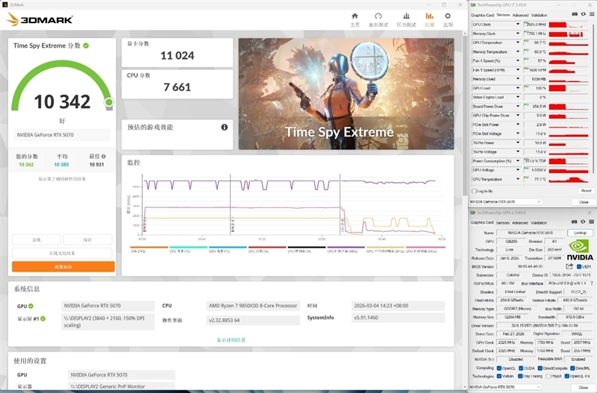Image resolution: width=597 pixels, height=393 pixels.
Task: Click the small info icon next to 最佳
Action: (x=104, y=157)
